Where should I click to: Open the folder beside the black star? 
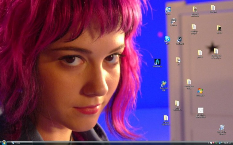216,53
